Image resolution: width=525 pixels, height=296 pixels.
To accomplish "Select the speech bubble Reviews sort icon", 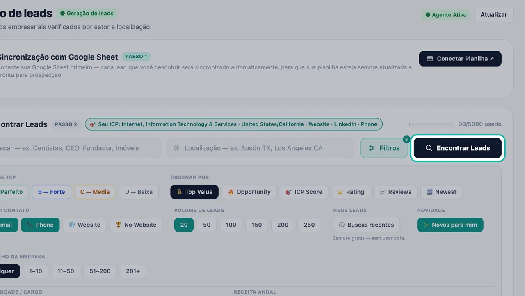I will pos(382,192).
